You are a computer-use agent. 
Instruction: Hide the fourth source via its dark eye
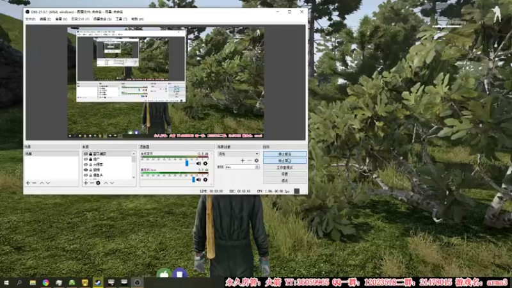(x=86, y=170)
